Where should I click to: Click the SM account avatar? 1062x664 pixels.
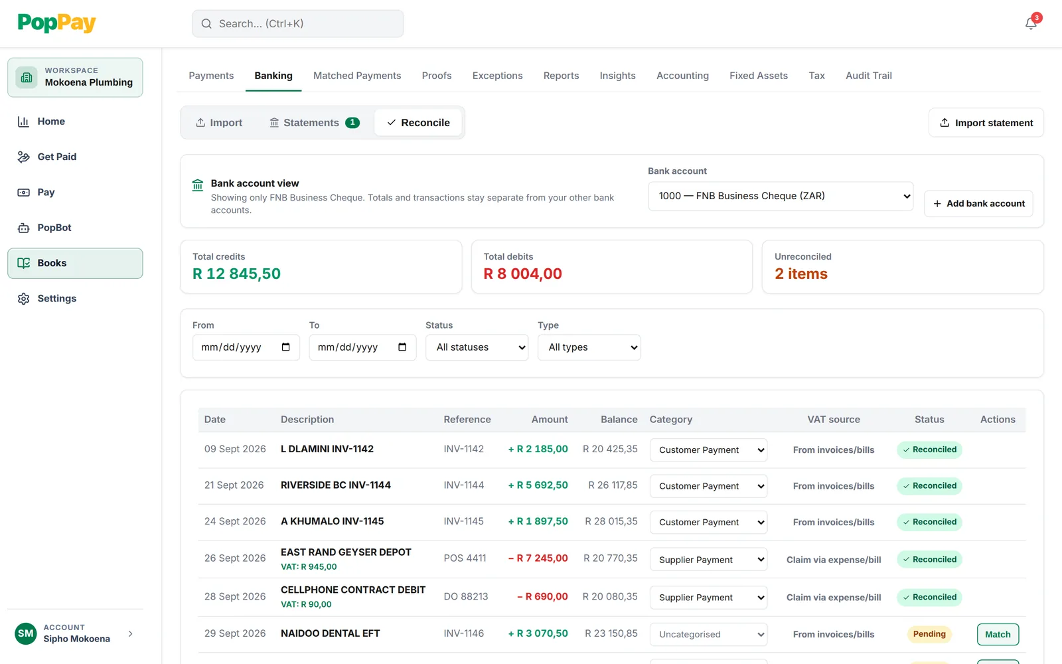point(25,633)
